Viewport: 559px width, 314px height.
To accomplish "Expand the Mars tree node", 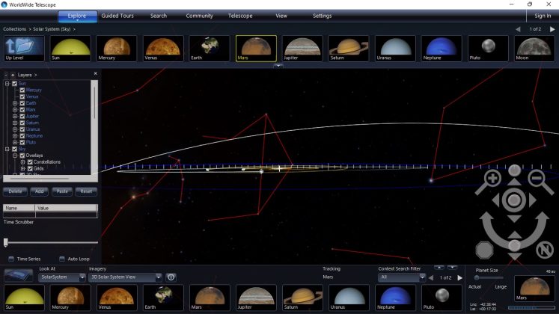I will click(x=15, y=110).
